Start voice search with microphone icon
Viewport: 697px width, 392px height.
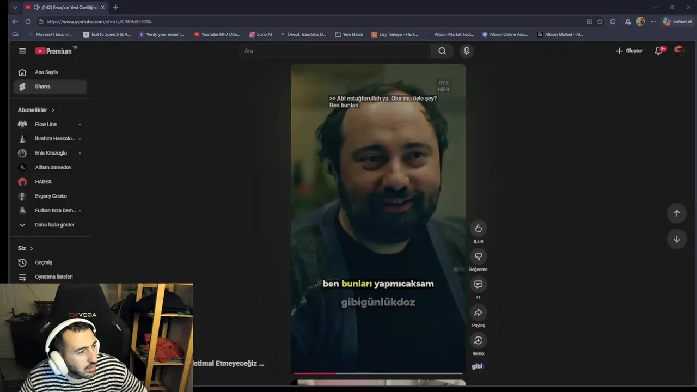[x=466, y=51]
